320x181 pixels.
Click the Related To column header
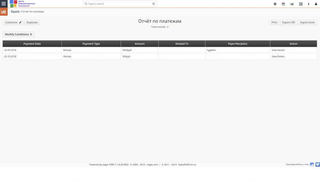pos(182,44)
